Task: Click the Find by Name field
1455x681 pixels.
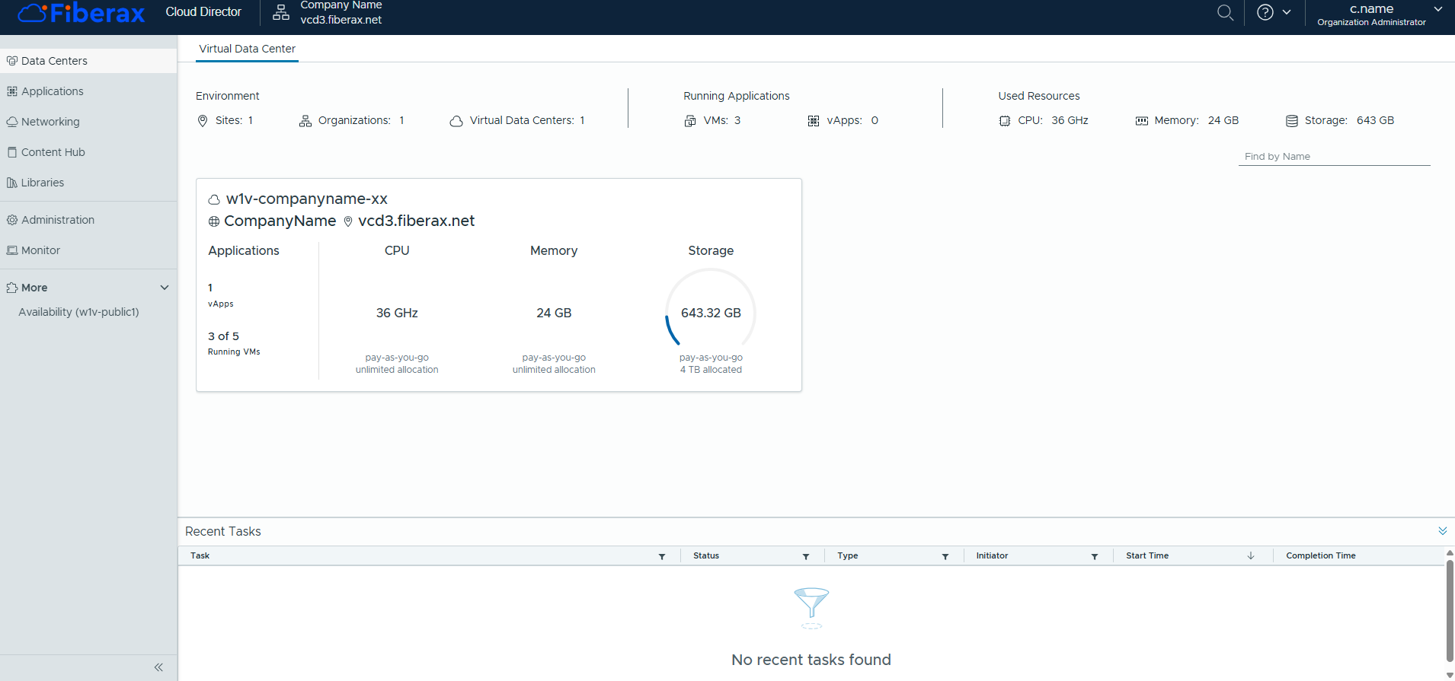Action: tap(1333, 157)
